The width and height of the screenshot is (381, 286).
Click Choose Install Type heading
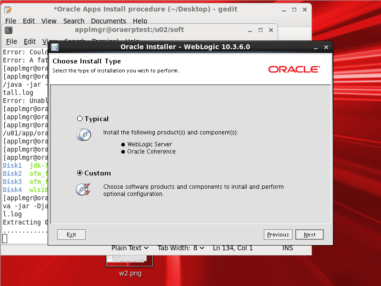[x=87, y=61]
